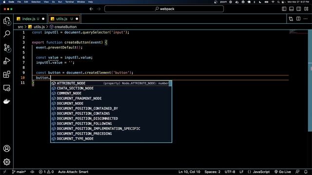
Task: Click the utils.js breadcrumb segment
Action: [x=39, y=27]
